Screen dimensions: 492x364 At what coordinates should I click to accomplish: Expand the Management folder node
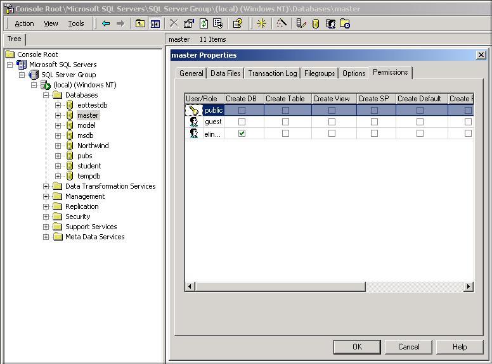[x=46, y=196]
